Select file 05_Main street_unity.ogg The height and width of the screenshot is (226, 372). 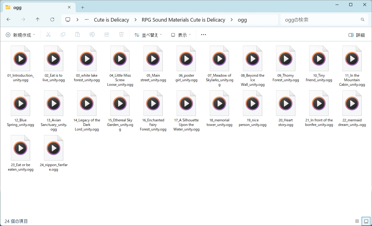153,64
